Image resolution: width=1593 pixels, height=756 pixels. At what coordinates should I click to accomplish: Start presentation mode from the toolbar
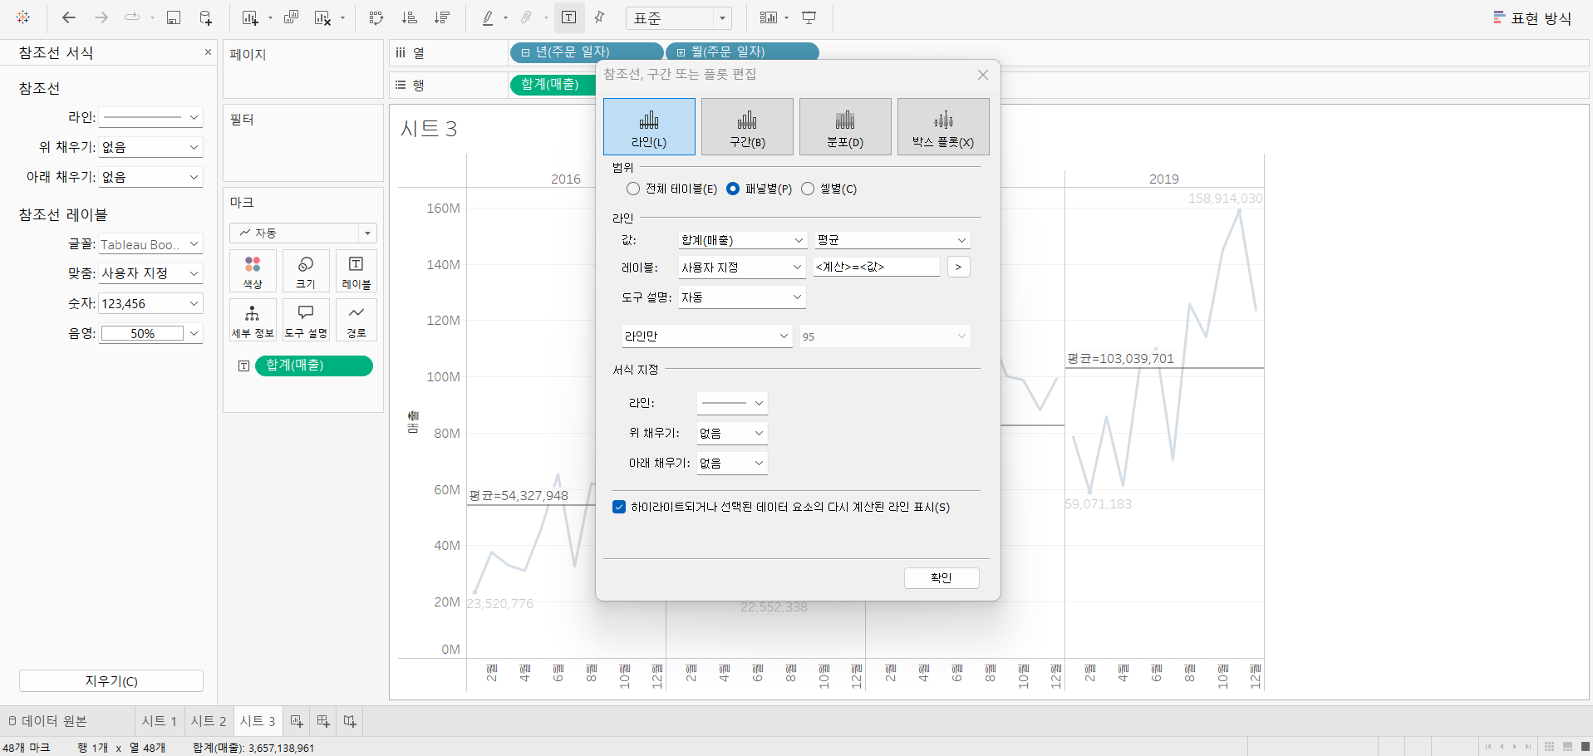809,17
